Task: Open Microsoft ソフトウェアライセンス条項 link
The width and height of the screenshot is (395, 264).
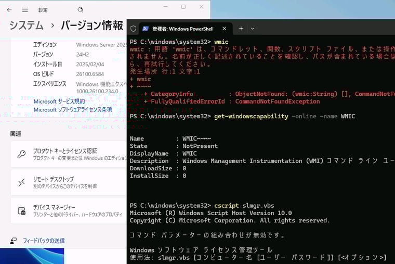Action: [72, 110]
